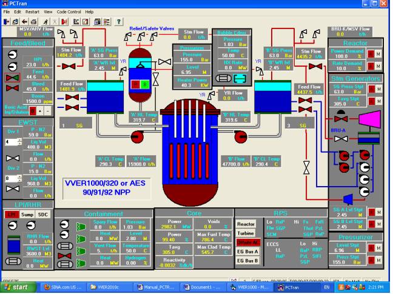393x294 pixels.
Task: Click the Feed red-green valve in Feed/Bleed
Action: coord(12,78)
